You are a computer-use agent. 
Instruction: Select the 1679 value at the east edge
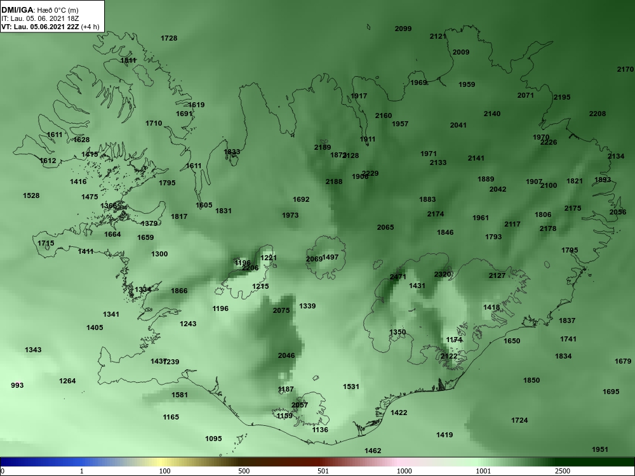623,361
